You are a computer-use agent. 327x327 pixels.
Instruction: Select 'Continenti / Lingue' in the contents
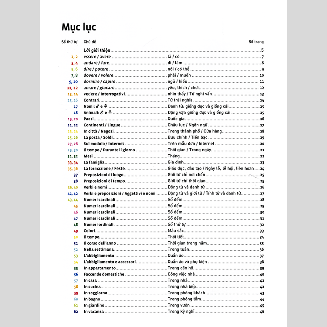(102, 125)
